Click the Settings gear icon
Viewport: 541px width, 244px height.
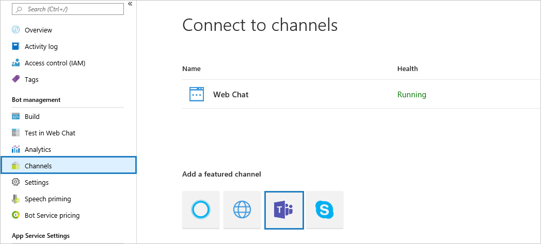pyautogui.click(x=15, y=182)
